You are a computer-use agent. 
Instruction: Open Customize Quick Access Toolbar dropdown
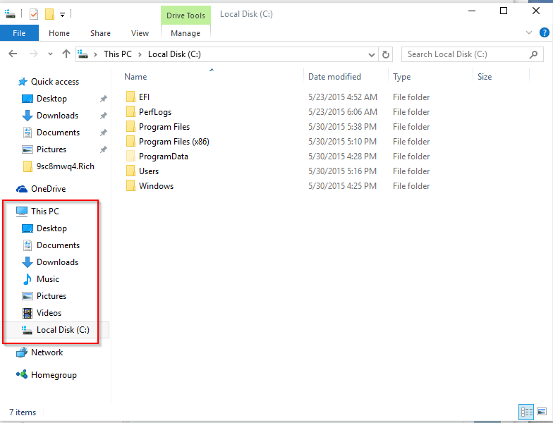63,13
